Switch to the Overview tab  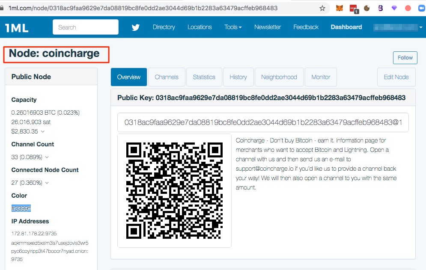tap(129, 77)
